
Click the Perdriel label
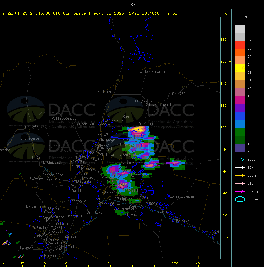tap(77, 185)
